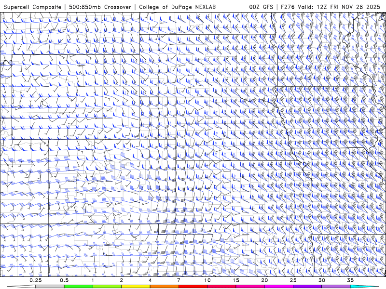Pick the yellow-green color bar segment
The image size is (386, 289).
(107, 287)
